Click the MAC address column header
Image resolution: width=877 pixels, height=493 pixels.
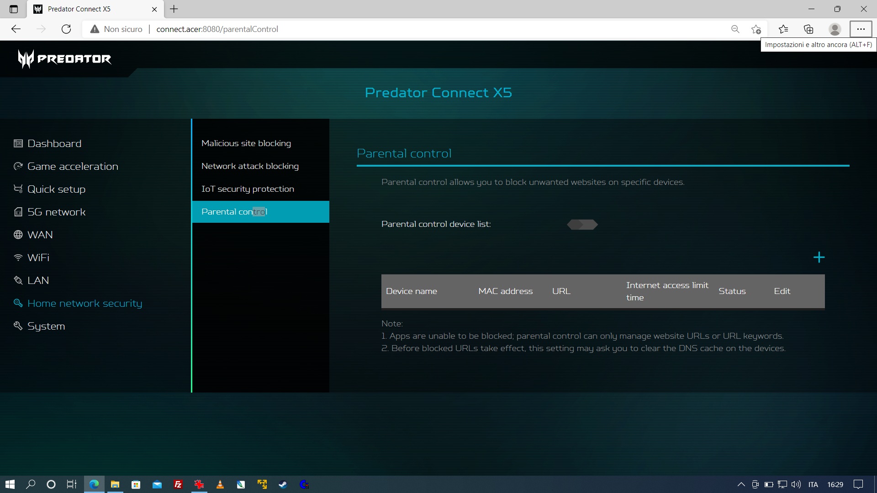point(505,291)
